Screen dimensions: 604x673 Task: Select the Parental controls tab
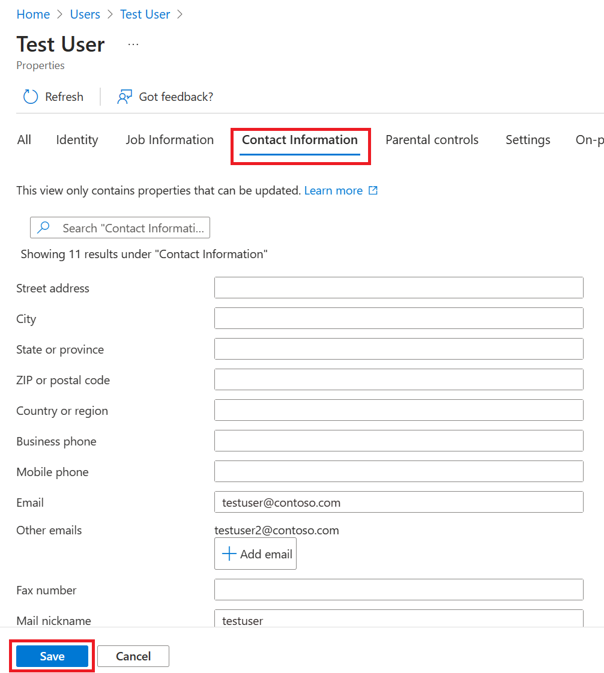pyautogui.click(x=432, y=140)
